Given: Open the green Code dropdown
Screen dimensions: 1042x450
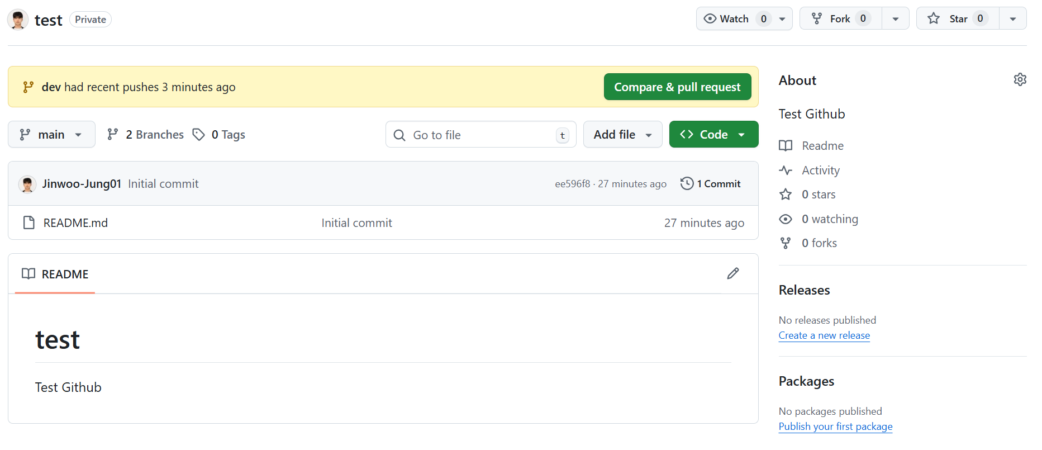Looking at the screenshot, I should pyautogui.click(x=713, y=134).
